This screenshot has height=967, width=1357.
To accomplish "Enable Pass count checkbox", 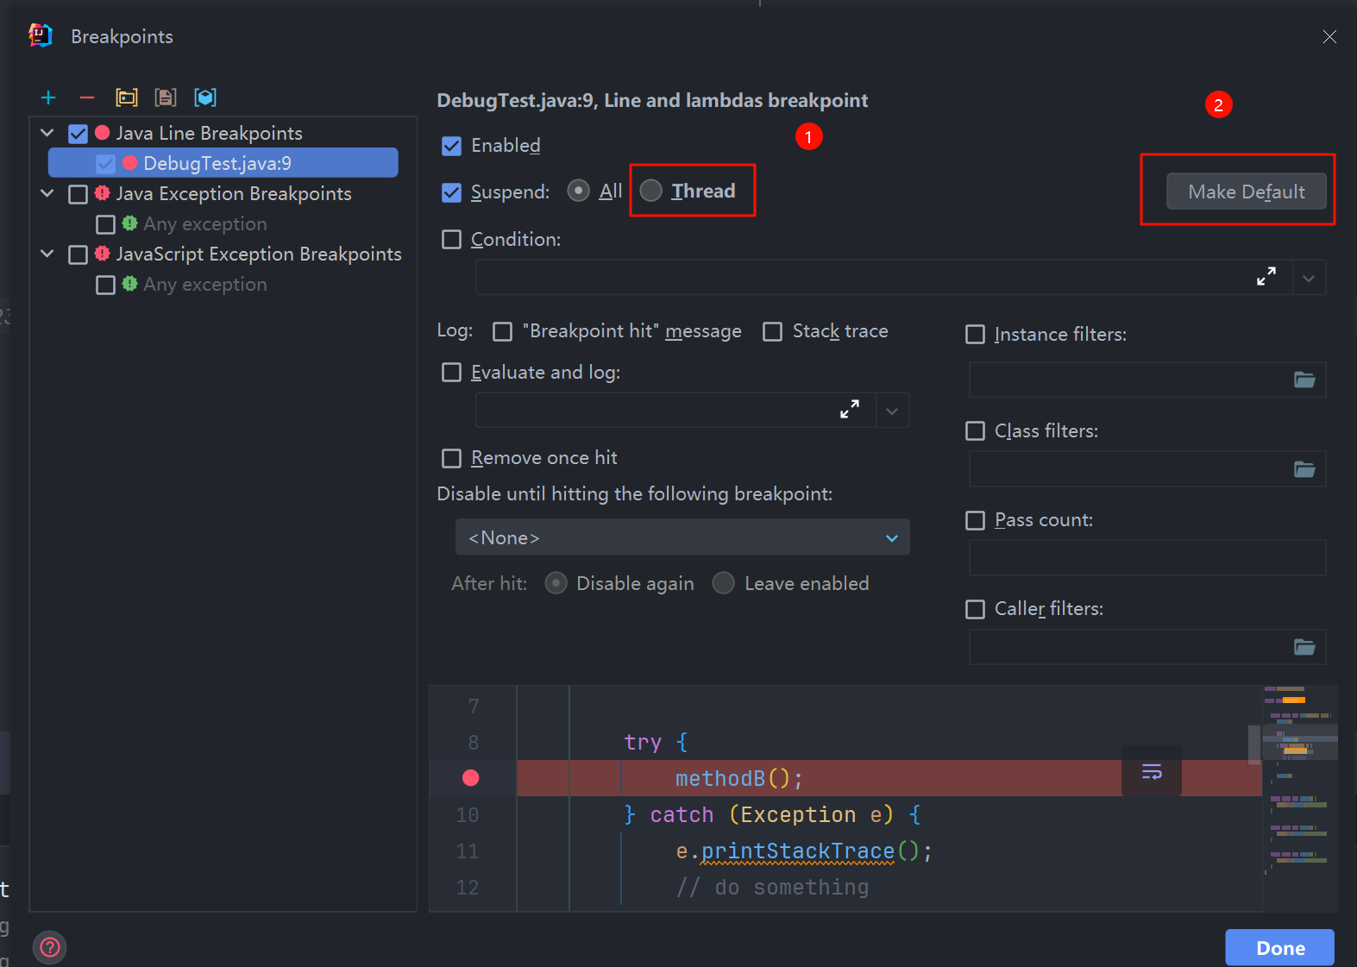I will [975, 520].
